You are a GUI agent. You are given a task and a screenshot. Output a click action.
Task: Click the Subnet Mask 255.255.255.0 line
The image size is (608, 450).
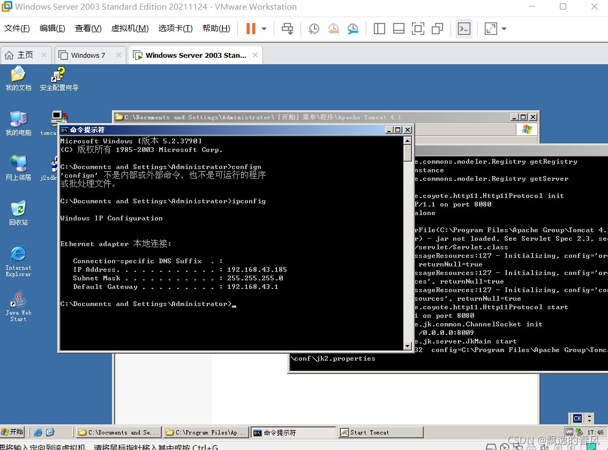pos(178,278)
